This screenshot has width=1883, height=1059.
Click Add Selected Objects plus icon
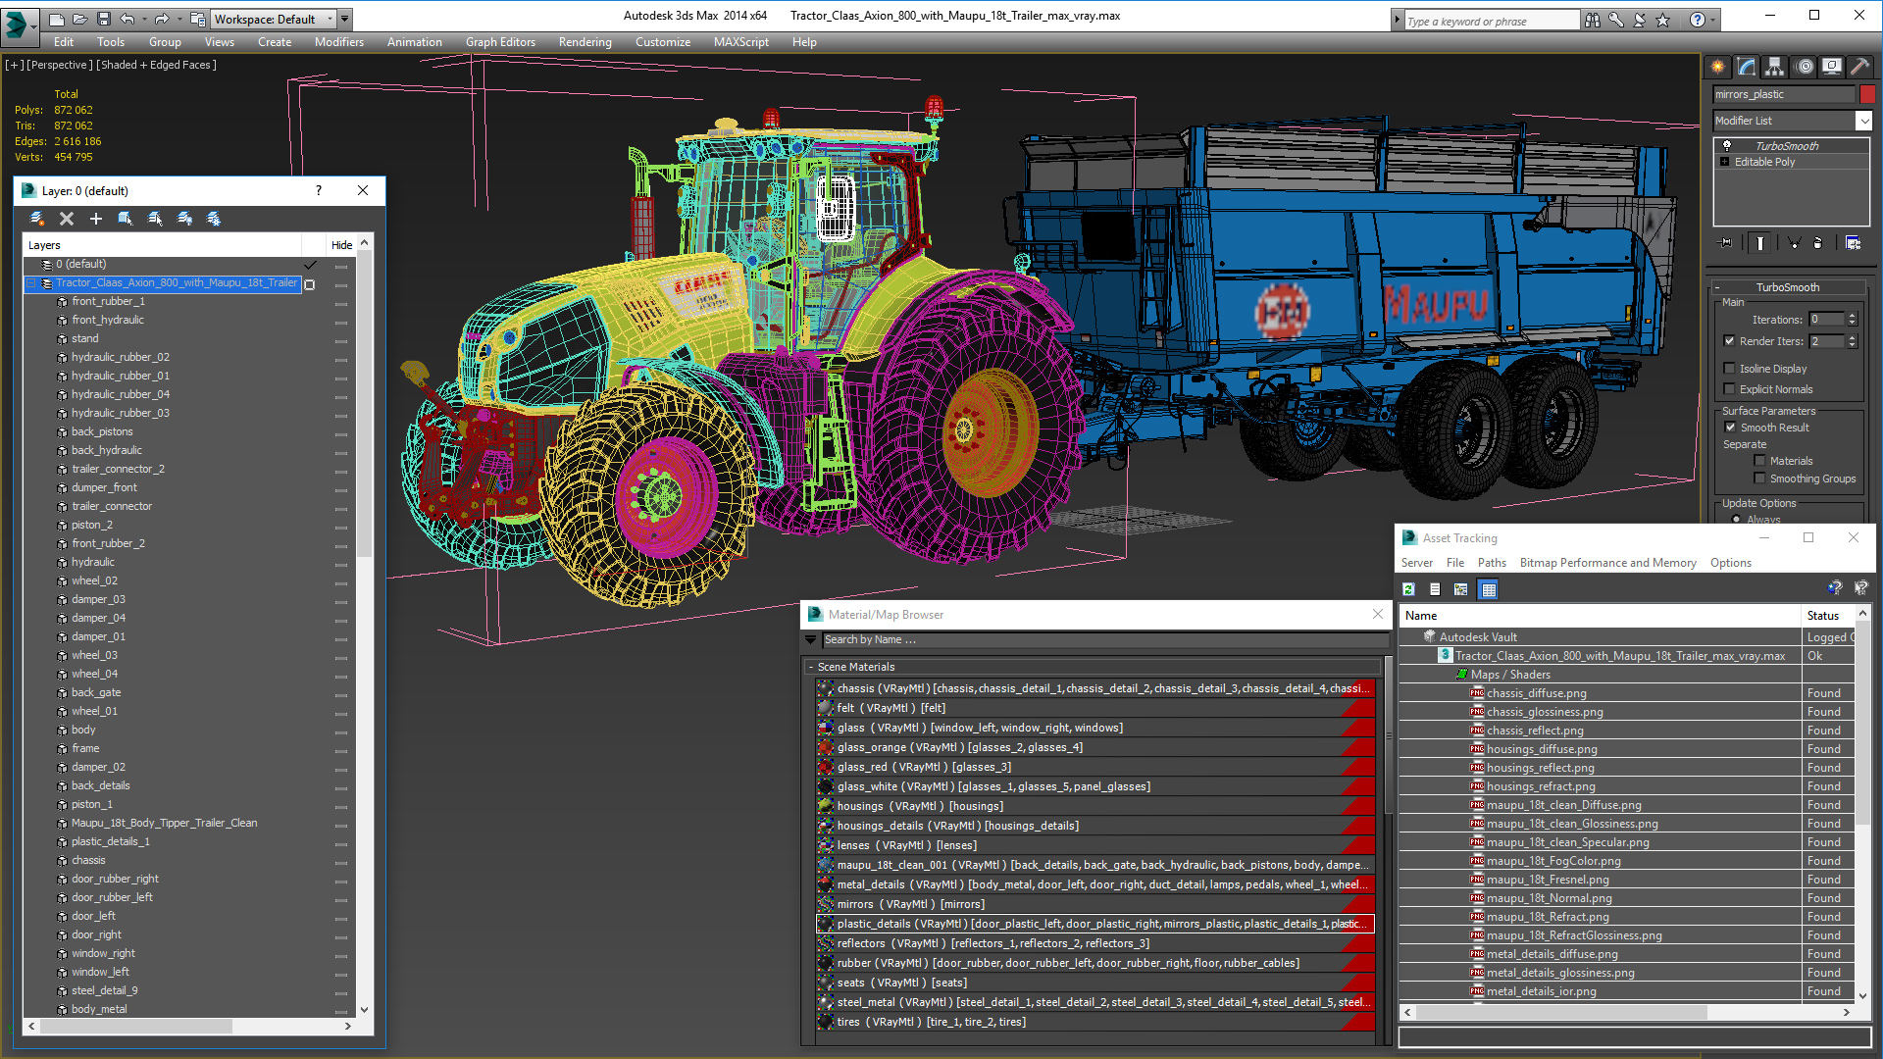click(96, 219)
